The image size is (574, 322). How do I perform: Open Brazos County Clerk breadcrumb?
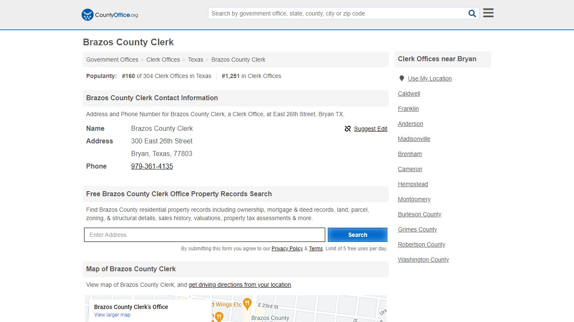pos(238,60)
